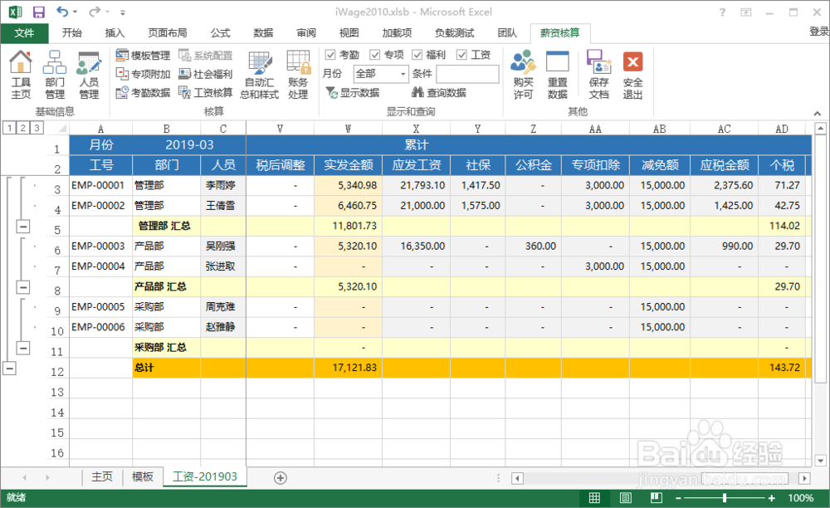This screenshot has height=508, width=830.
Task: Open Excel help question mark
Action: click(x=723, y=12)
